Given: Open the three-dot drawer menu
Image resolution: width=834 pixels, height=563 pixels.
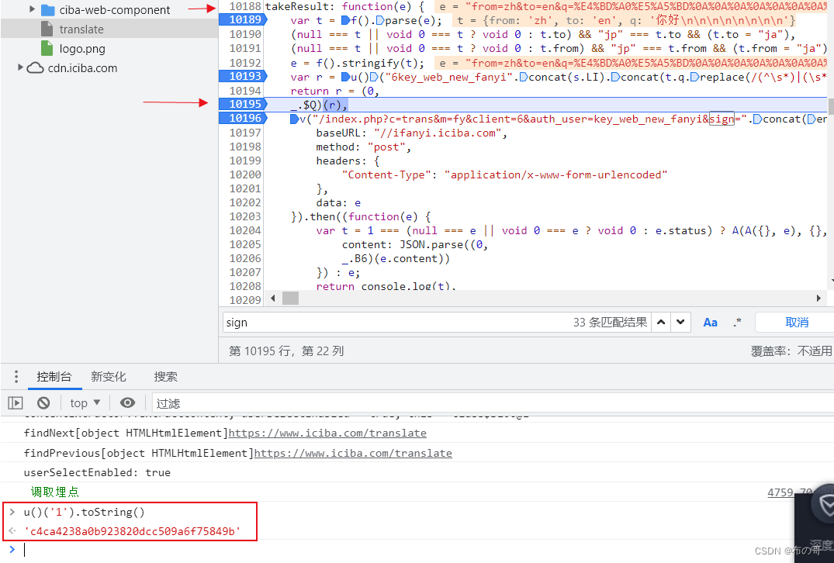Looking at the screenshot, I should click(16, 376).
